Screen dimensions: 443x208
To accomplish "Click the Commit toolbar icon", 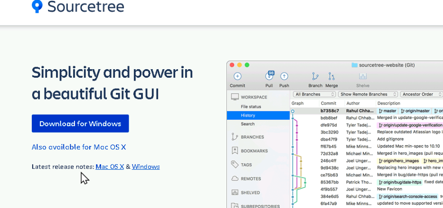I will tap(237, 76).
